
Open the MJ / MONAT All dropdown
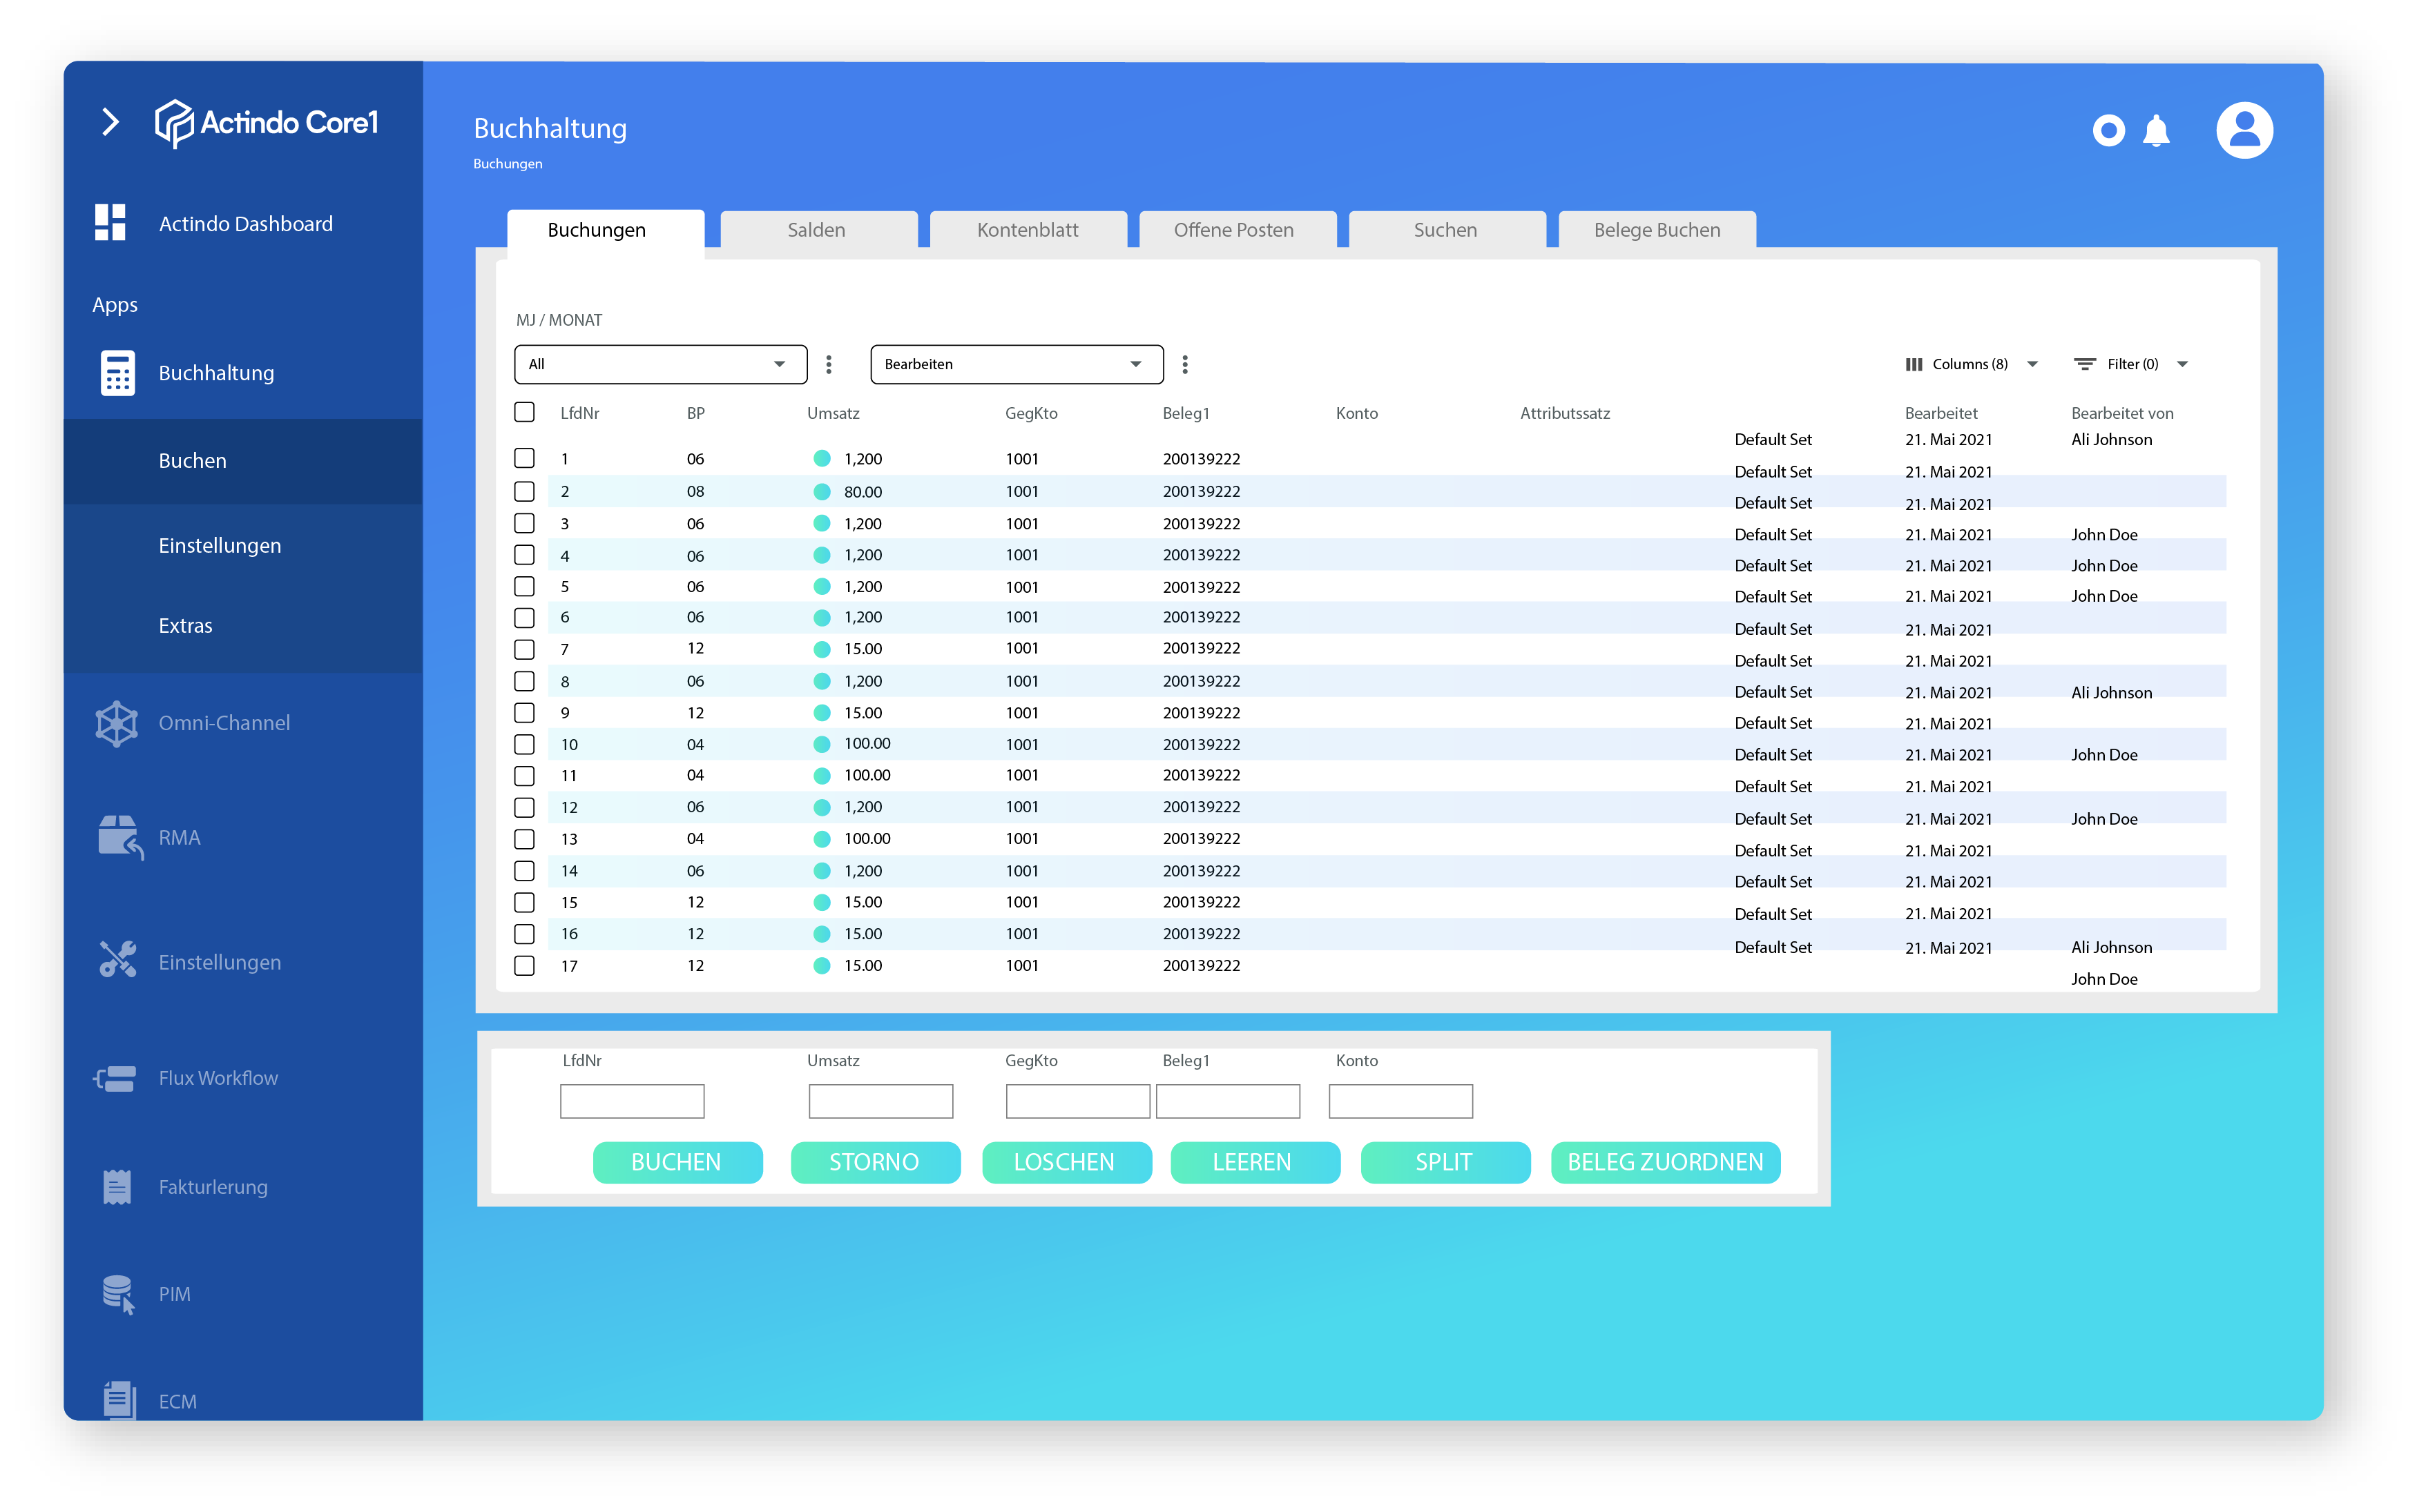point(660,364)
